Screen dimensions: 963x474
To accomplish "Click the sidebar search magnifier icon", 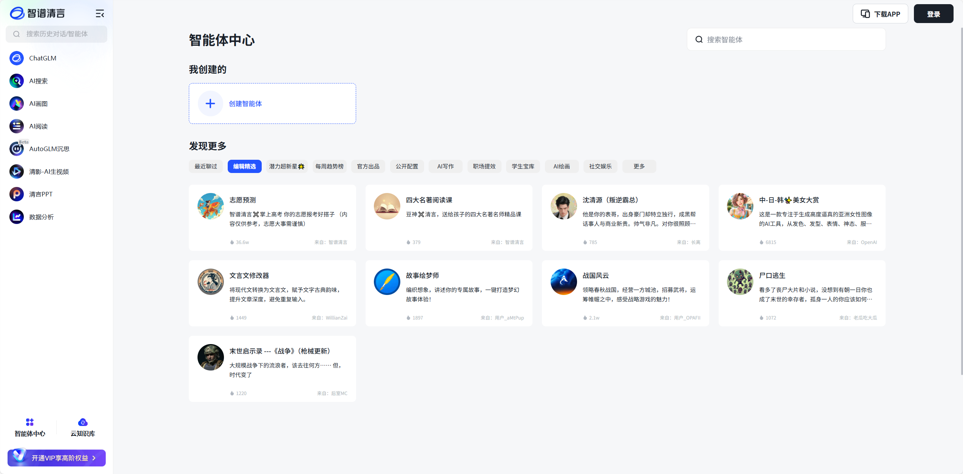I will 17,34.
